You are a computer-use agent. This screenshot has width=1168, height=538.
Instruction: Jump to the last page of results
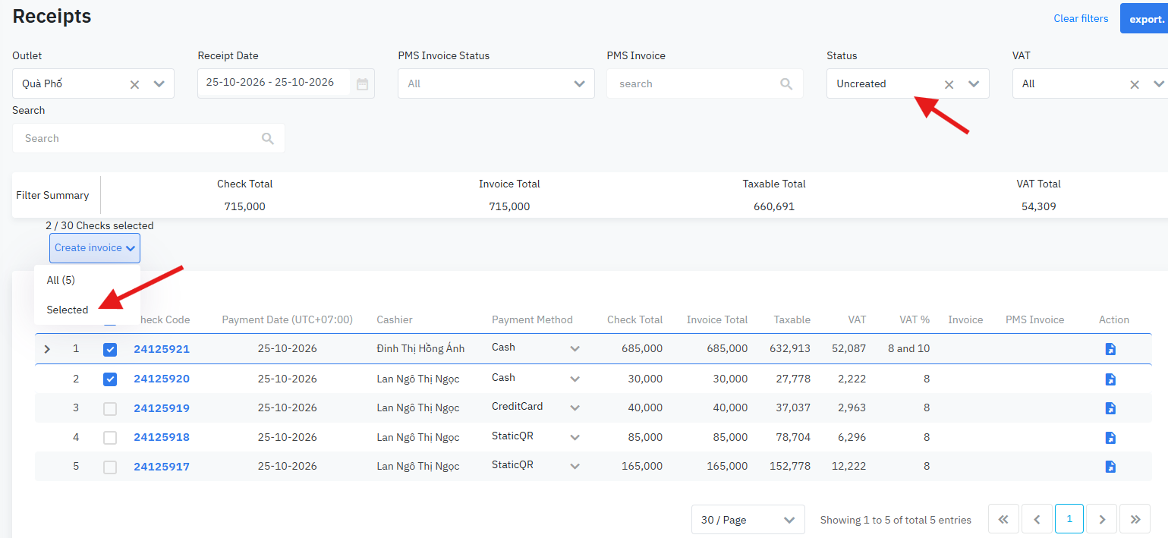point(1135,520)
